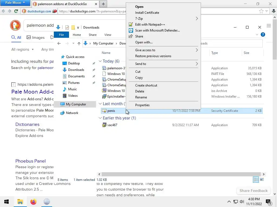Collapse the Last month group

100,104
